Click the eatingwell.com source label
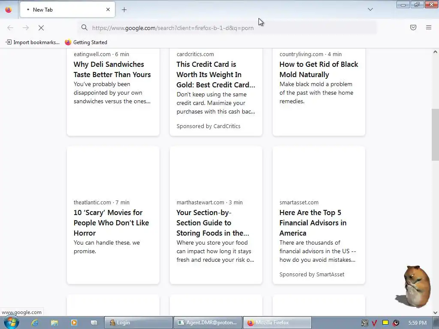The height and width of the screenshot is (329, 439). (x=92, y=54)
